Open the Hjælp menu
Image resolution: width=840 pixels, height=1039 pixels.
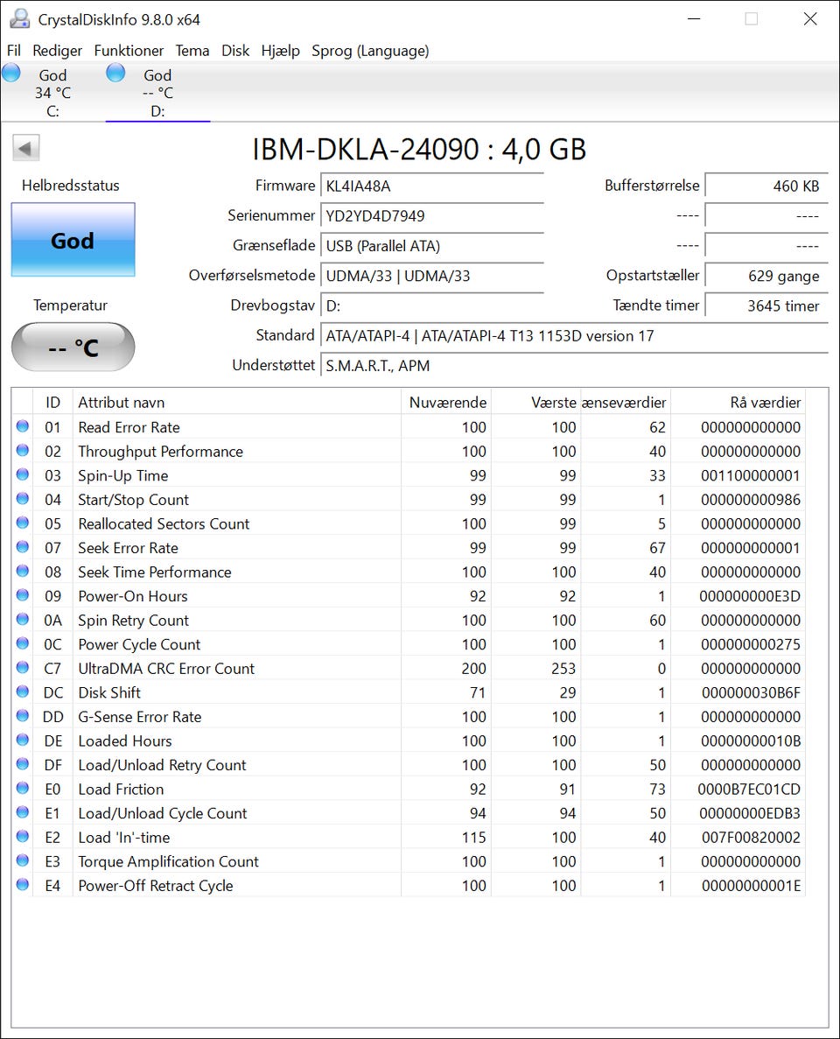click(280, 51)
